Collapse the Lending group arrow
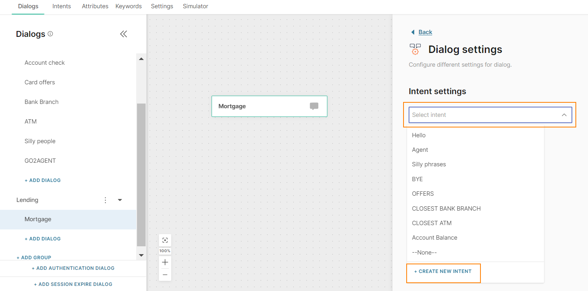Screen dimensions: 588x291 click(x=120, y=200)
